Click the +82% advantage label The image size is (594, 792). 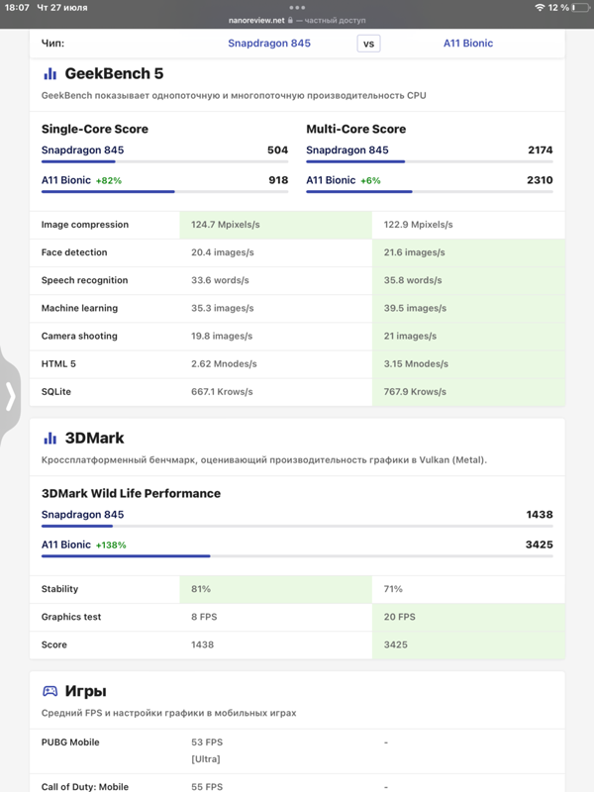click(x=109, y=181)
